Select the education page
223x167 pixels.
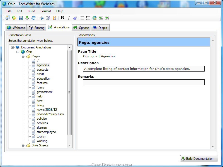click(43, 78)
